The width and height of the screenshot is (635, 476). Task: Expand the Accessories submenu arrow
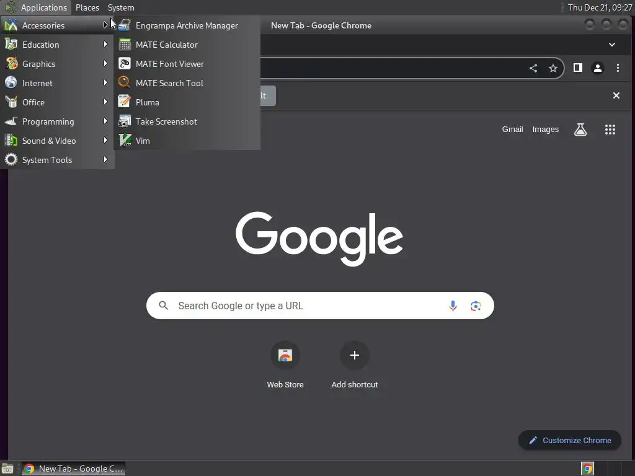[105, 25]
